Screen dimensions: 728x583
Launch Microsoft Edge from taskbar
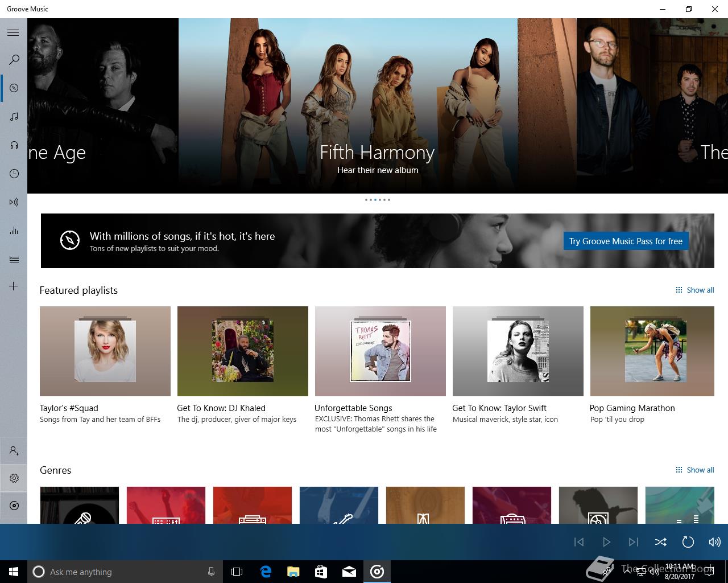pos(266,572)
